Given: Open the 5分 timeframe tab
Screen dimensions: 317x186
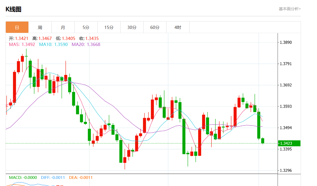Looking at the screenshot, I should click(x=86, y=27).
